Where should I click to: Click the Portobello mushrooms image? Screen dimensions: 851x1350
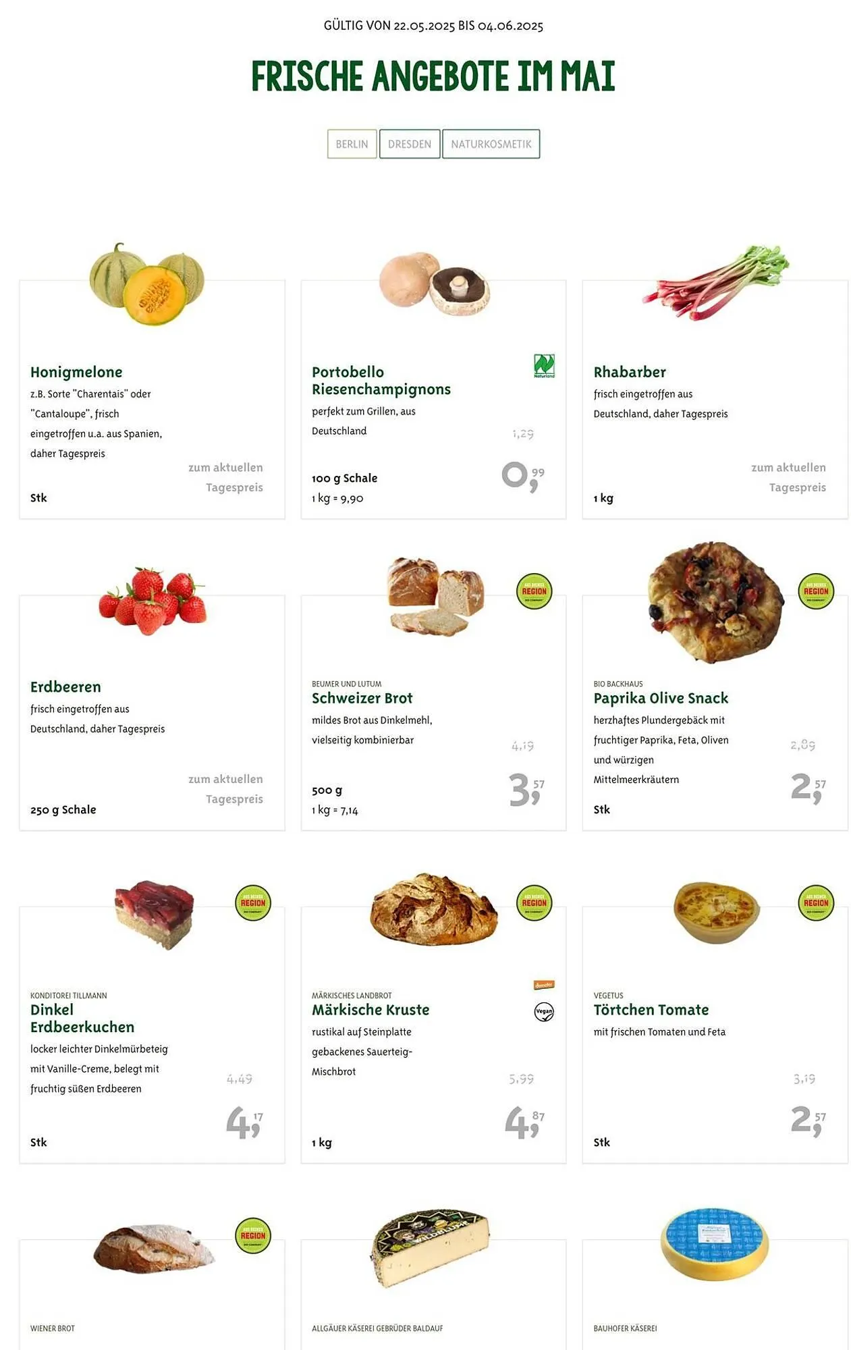click(x=435, y=282)
